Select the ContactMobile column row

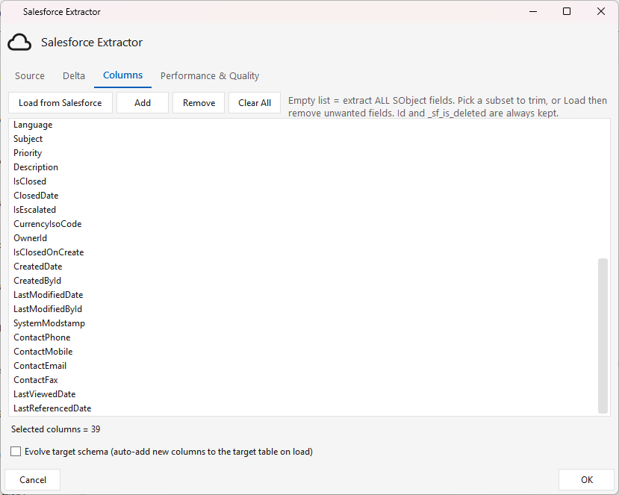(x=303, y=352)
